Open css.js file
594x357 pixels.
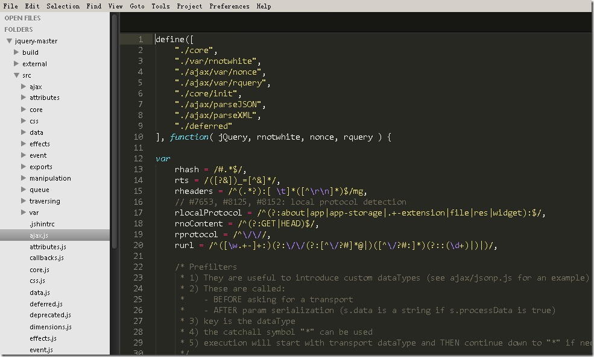point(37,281)
